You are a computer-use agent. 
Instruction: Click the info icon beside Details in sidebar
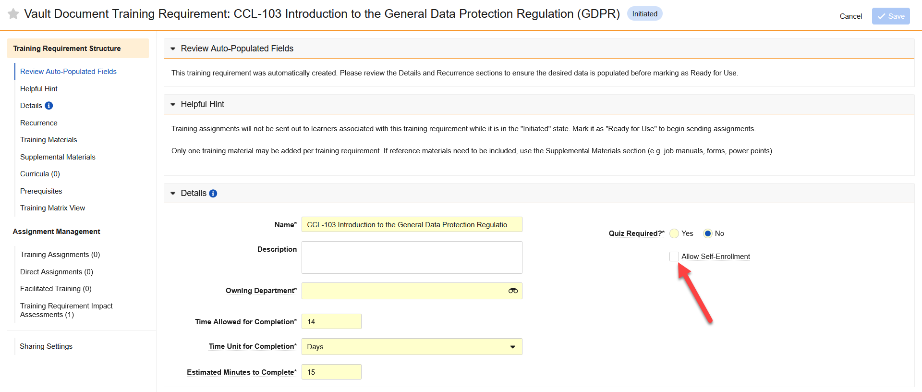click(x=49, y=106)
